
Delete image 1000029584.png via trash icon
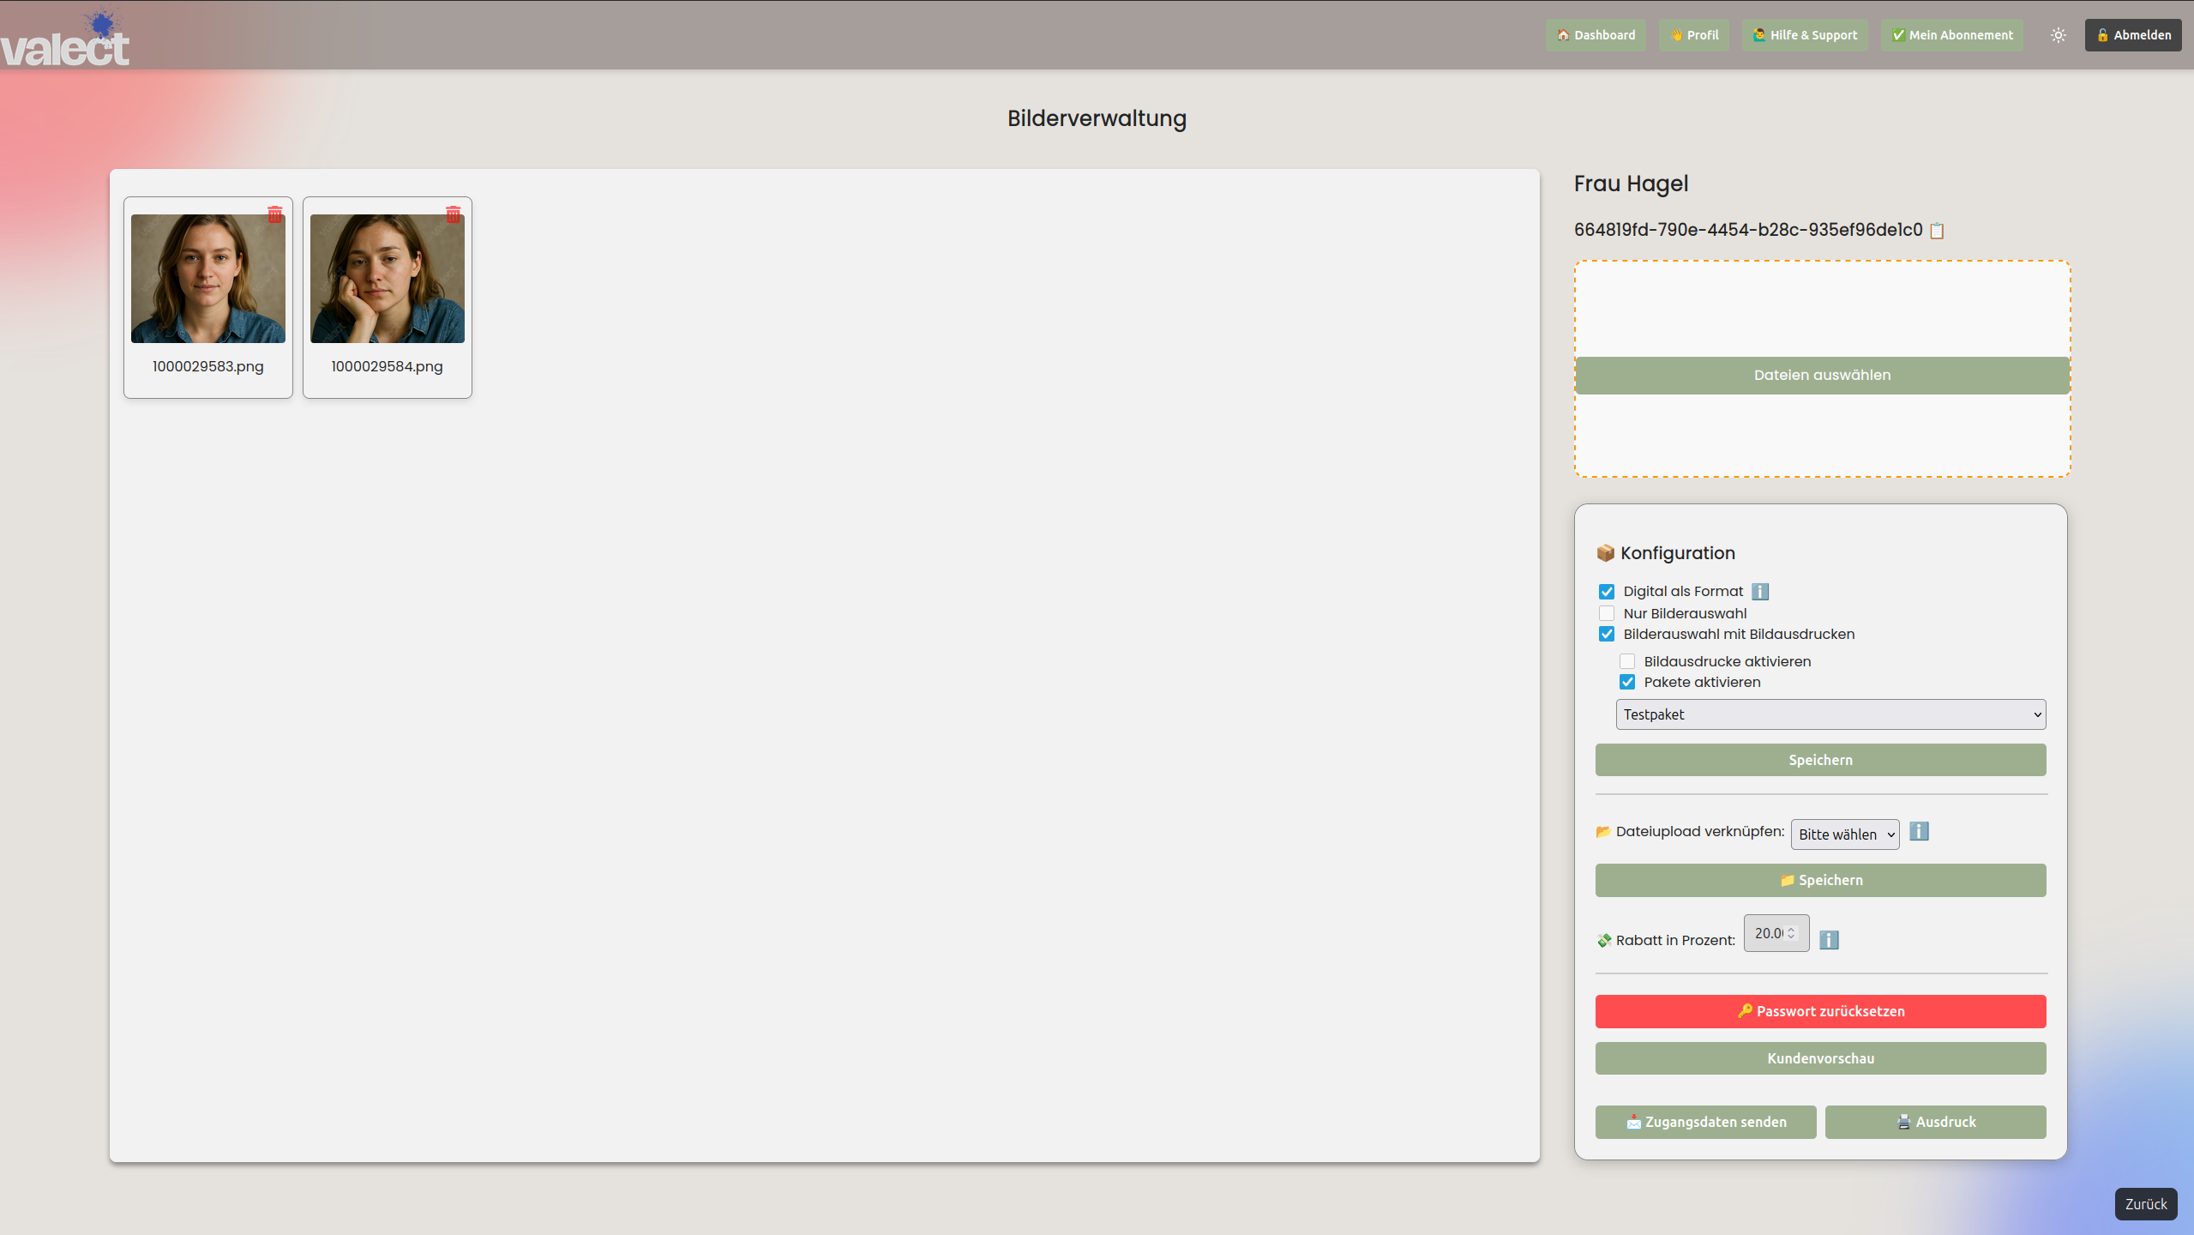(453, 214)
